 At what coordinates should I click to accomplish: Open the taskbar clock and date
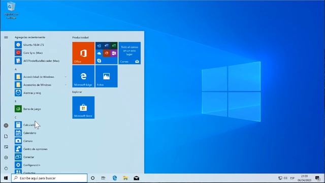(x=304, y=178)
